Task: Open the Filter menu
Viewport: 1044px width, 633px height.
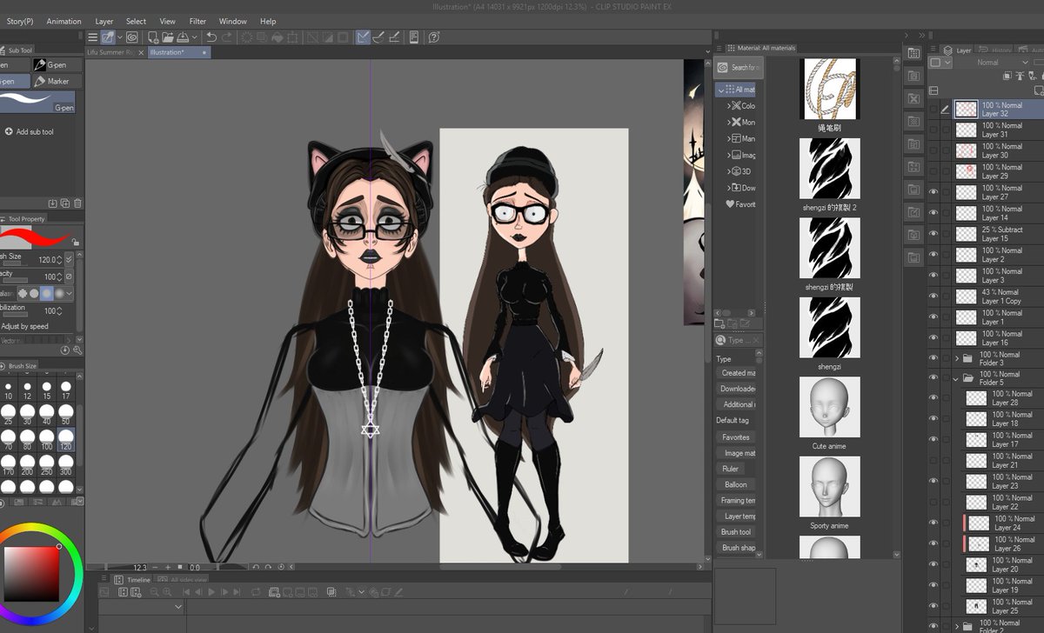Action: [197, 21]
